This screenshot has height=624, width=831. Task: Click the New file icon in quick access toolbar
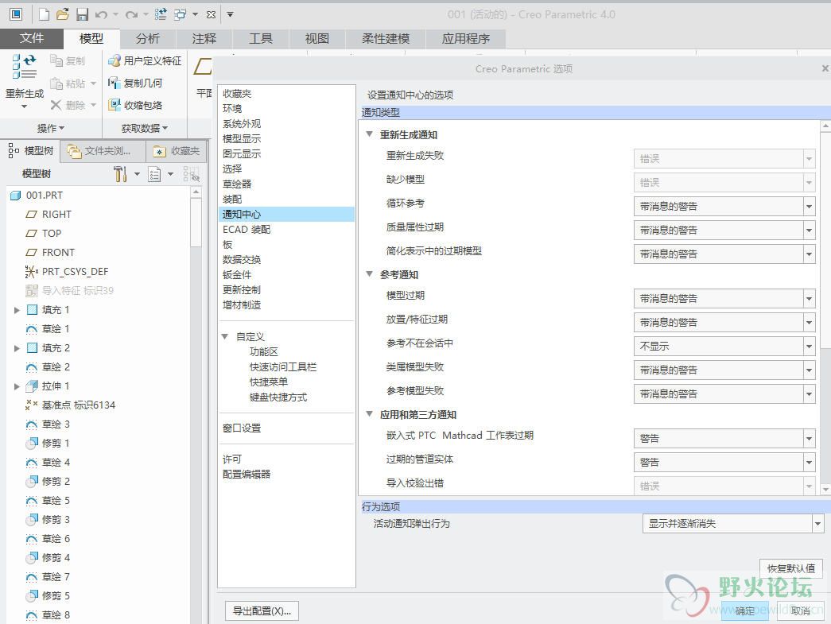tap(44, 14)
